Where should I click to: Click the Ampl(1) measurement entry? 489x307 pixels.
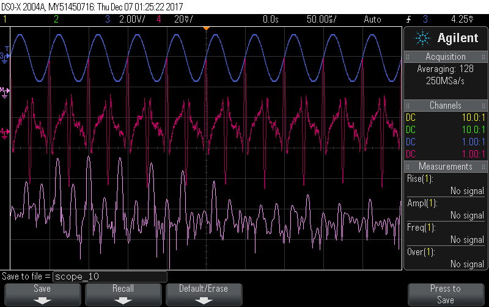click(446, 209)
